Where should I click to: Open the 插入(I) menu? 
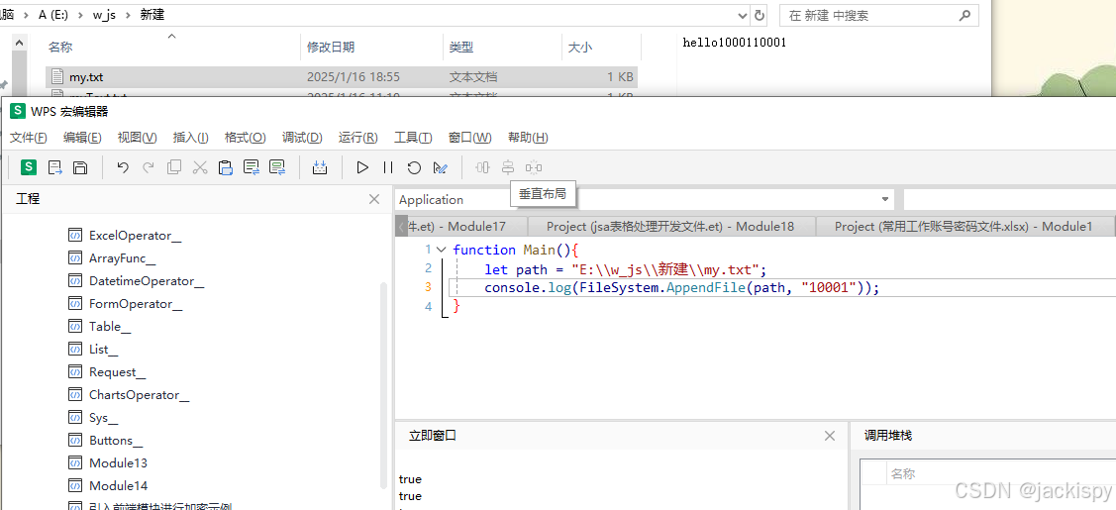(x=191, y=138)
